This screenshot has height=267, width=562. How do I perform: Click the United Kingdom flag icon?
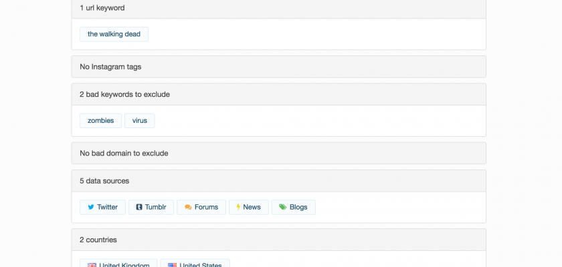pyautogui.click(x=92, y=265)
